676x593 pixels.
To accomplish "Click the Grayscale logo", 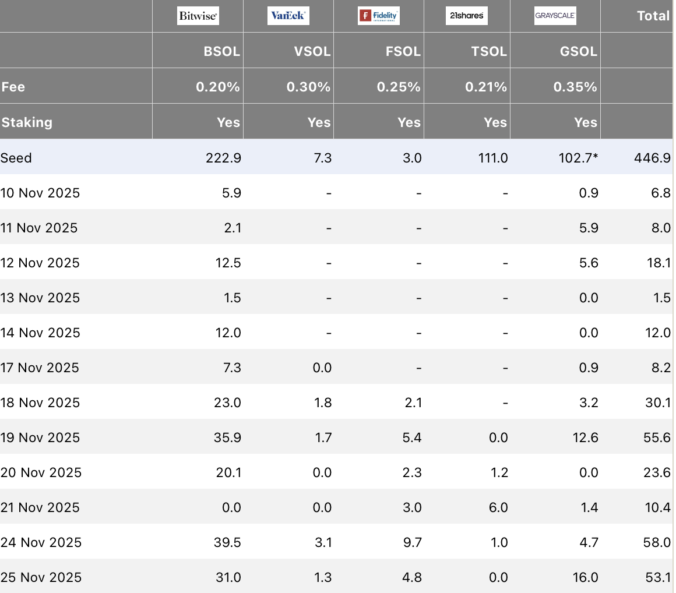I will pos(555,16).
